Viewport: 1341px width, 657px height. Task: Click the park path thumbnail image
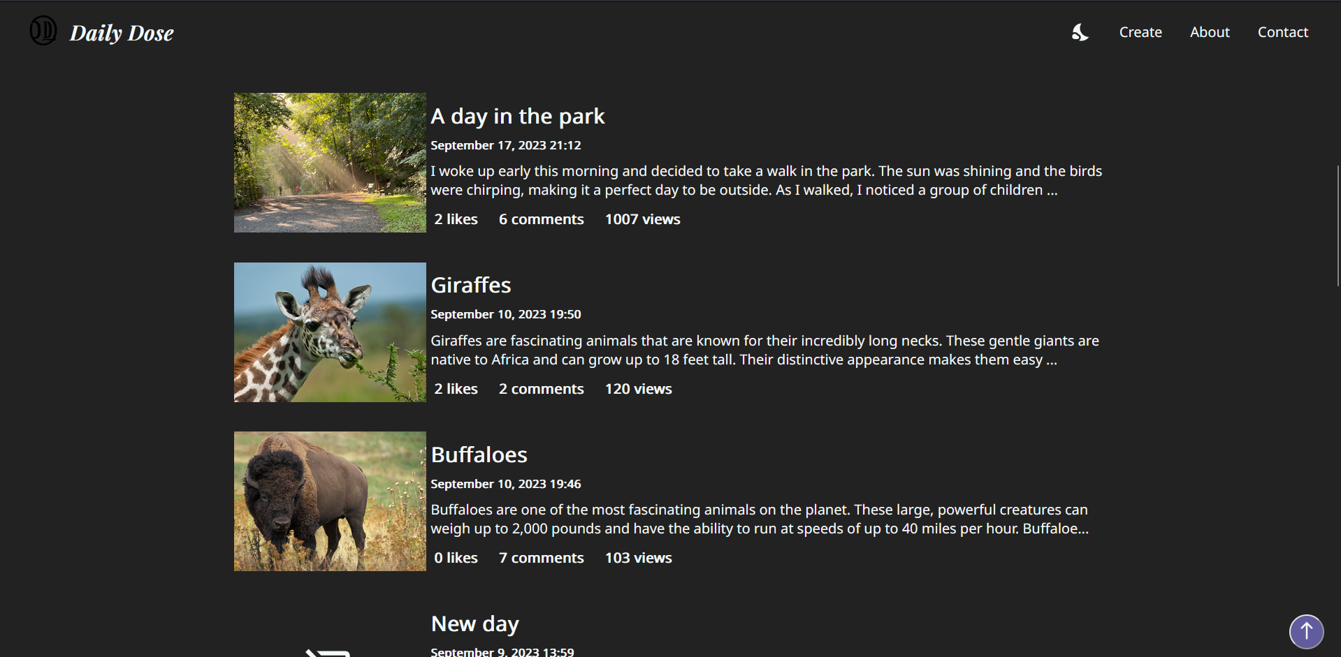click(x=329, y=163)
